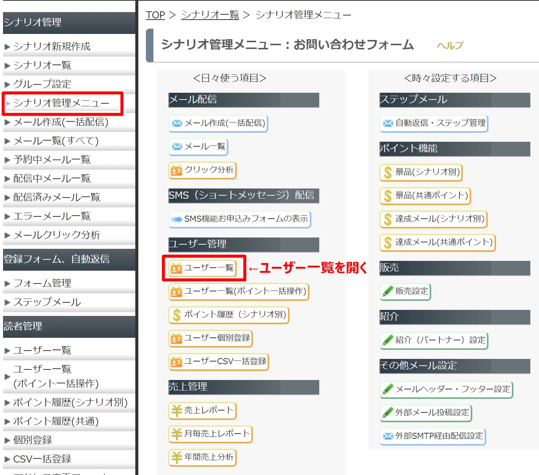
Task: Open sidebar ポイント履歴(シナリオ別) item
Action: coord(70,402)
